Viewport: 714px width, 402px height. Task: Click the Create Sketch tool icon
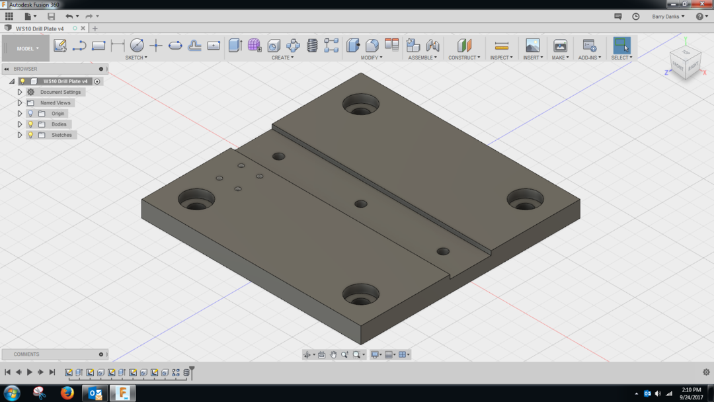click(x=60, y=46)
